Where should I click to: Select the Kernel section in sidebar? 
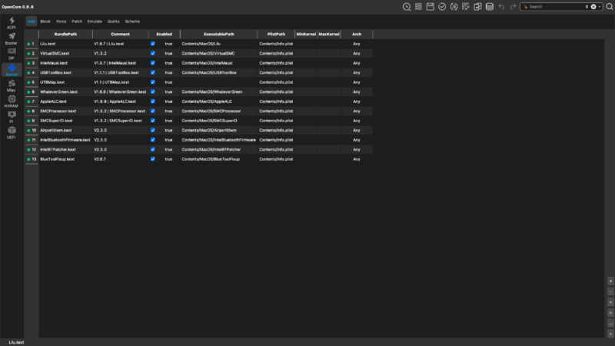click(12, 70)
